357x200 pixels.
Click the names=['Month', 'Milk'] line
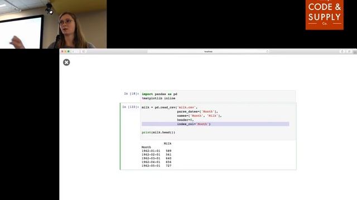click(199, 116)
